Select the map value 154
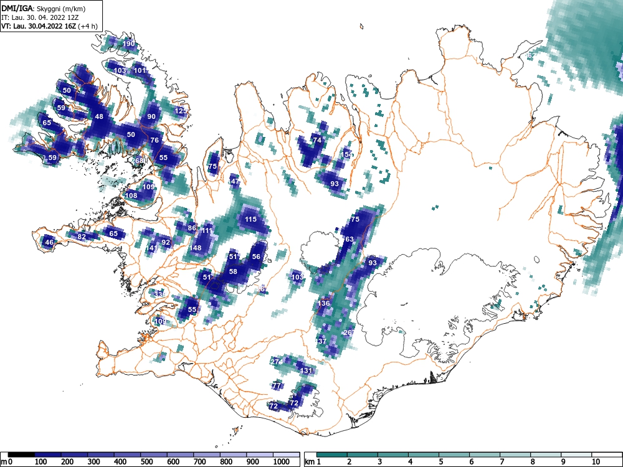Viewport: 623px width, 467px height. [x=347, y=154]
